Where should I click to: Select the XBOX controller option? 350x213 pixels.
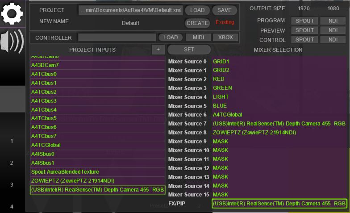[225, 38]
